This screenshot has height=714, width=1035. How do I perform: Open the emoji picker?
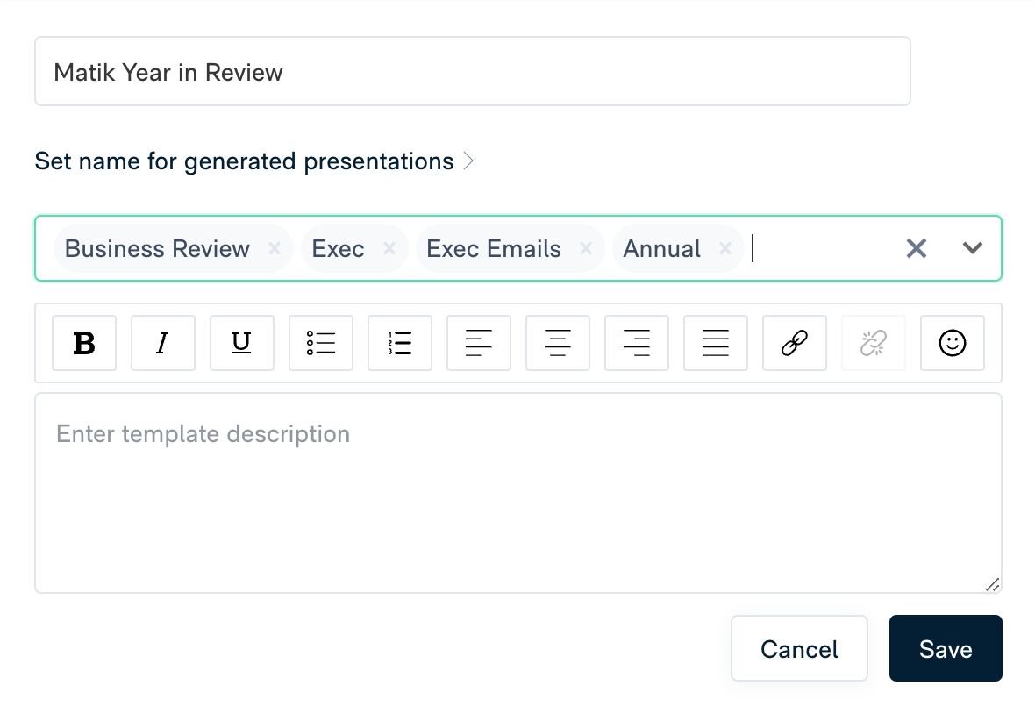coord(953,343)
